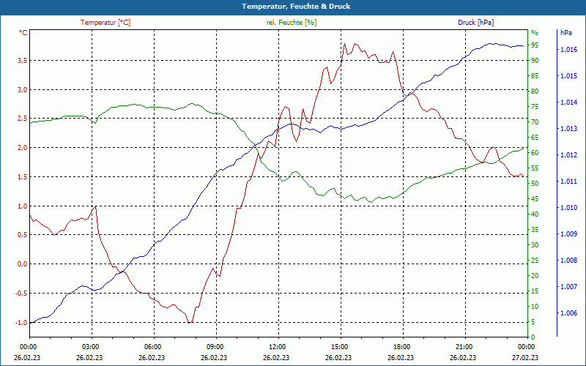Click pressure axis value '1.008'
586x366 pixels.
click(x=569, y=261)
